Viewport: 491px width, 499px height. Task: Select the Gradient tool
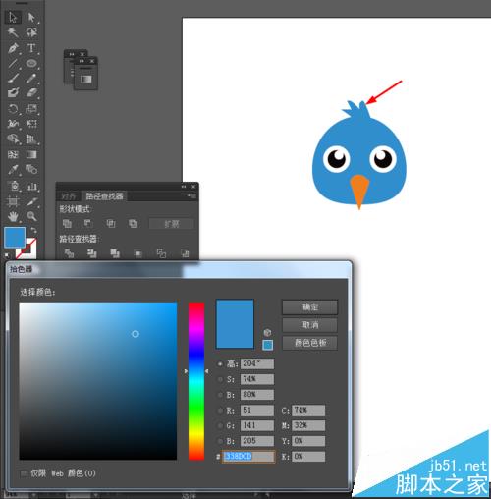[31, 154]
